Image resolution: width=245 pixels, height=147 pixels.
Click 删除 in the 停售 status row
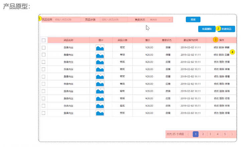coord(221,55)
